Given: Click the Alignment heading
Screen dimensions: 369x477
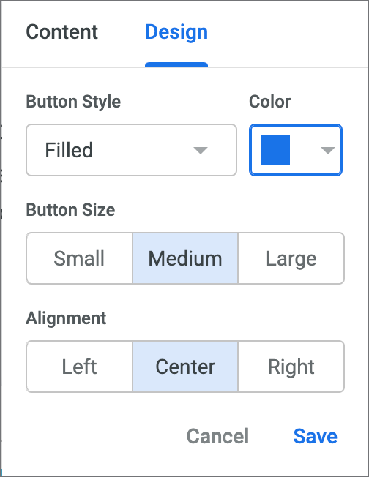Looking at the screenshot, I should 66,318.
